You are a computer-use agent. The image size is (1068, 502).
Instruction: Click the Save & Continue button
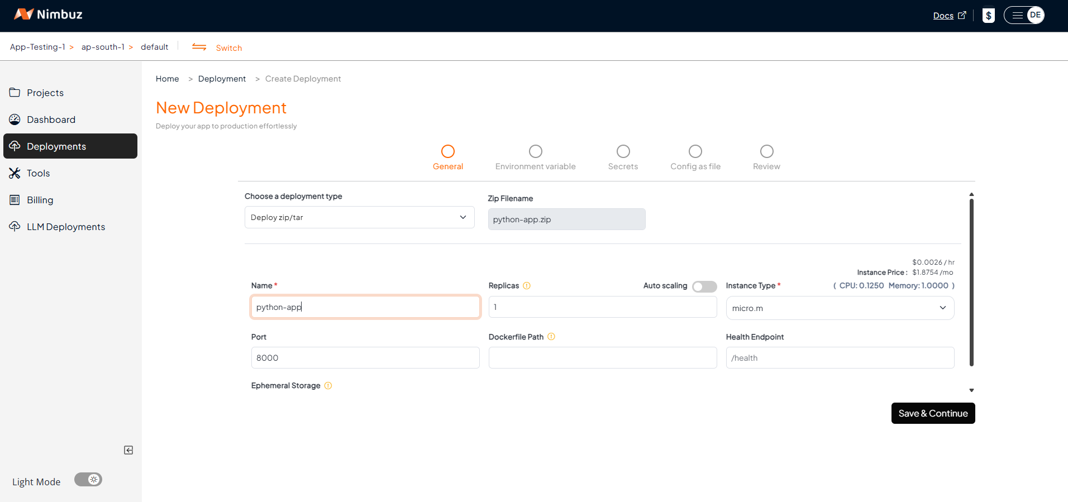933,413
